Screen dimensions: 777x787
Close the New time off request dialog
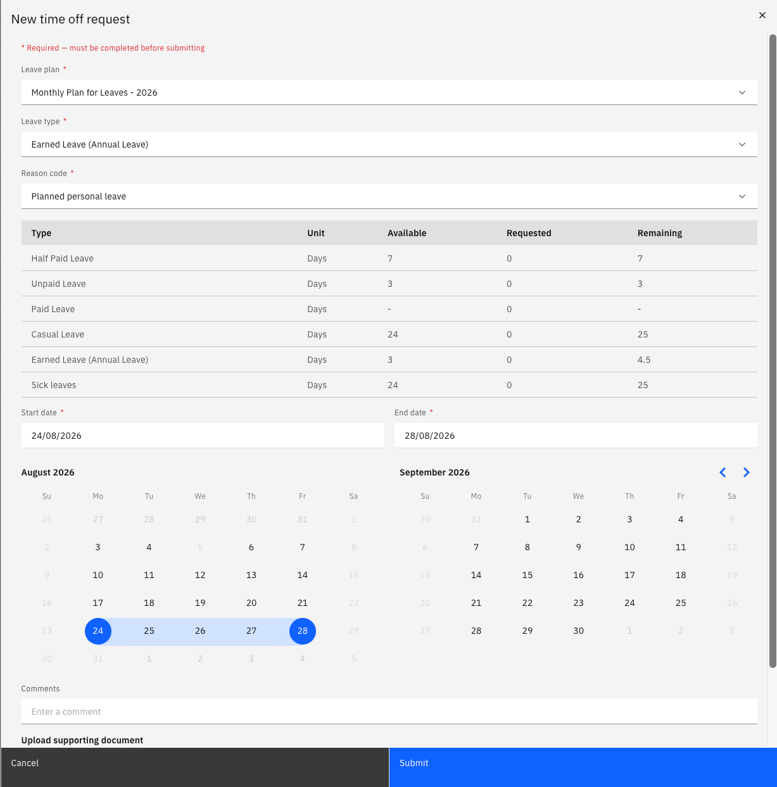click(x=762, y=15)
